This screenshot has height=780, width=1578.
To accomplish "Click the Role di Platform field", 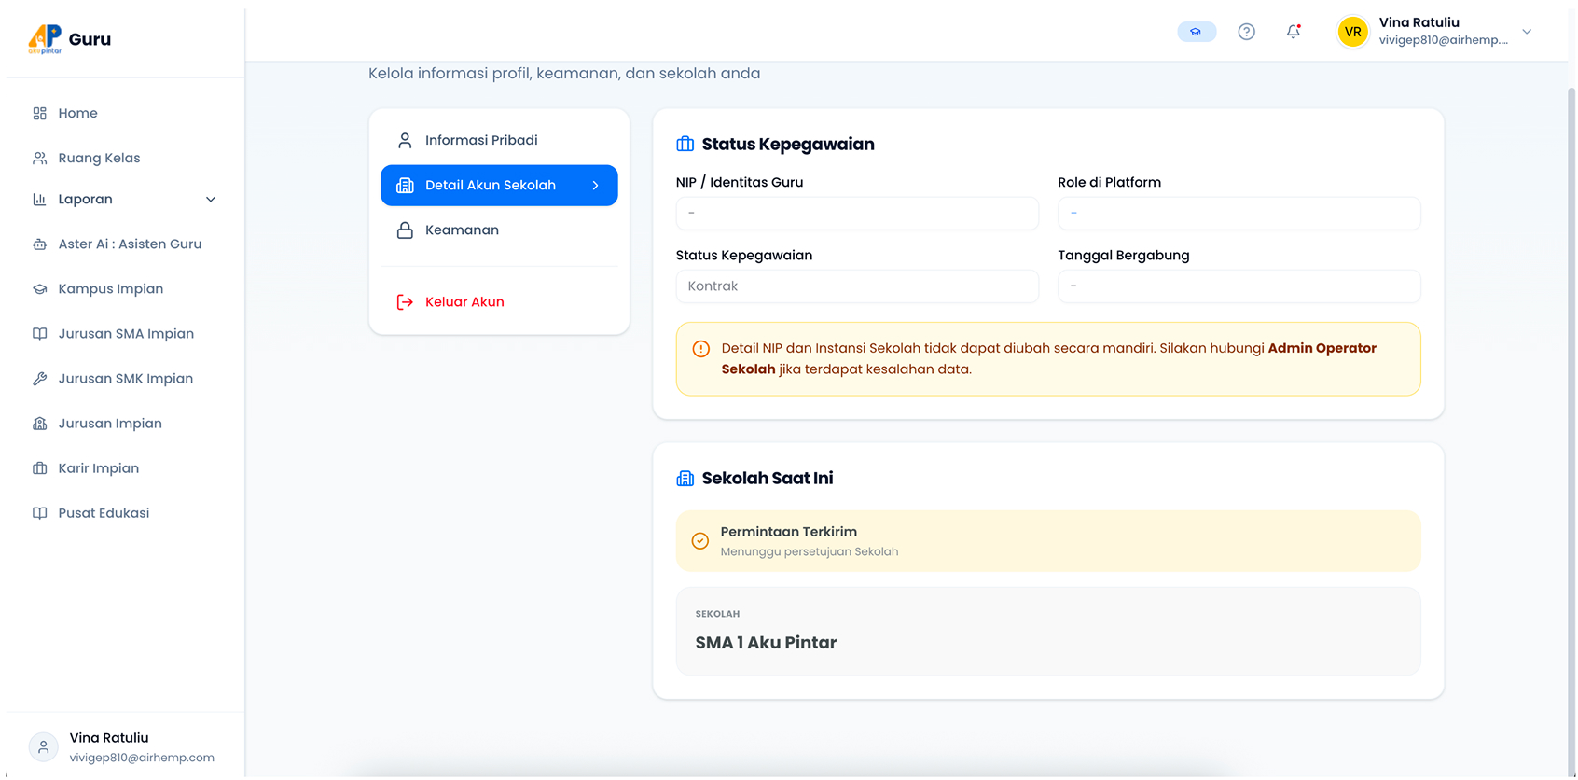I will pos(1239,214).
